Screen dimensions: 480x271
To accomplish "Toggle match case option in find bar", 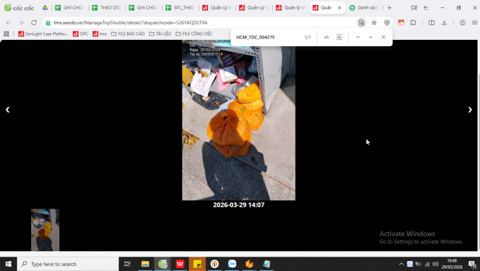I will tap(326, 37).
